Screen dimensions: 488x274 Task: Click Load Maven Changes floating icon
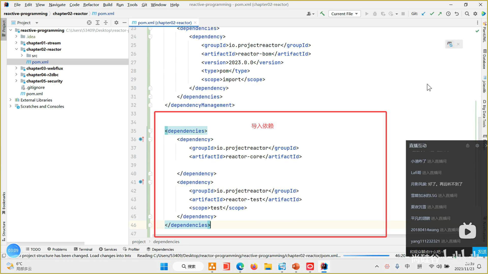pos(450,44)
